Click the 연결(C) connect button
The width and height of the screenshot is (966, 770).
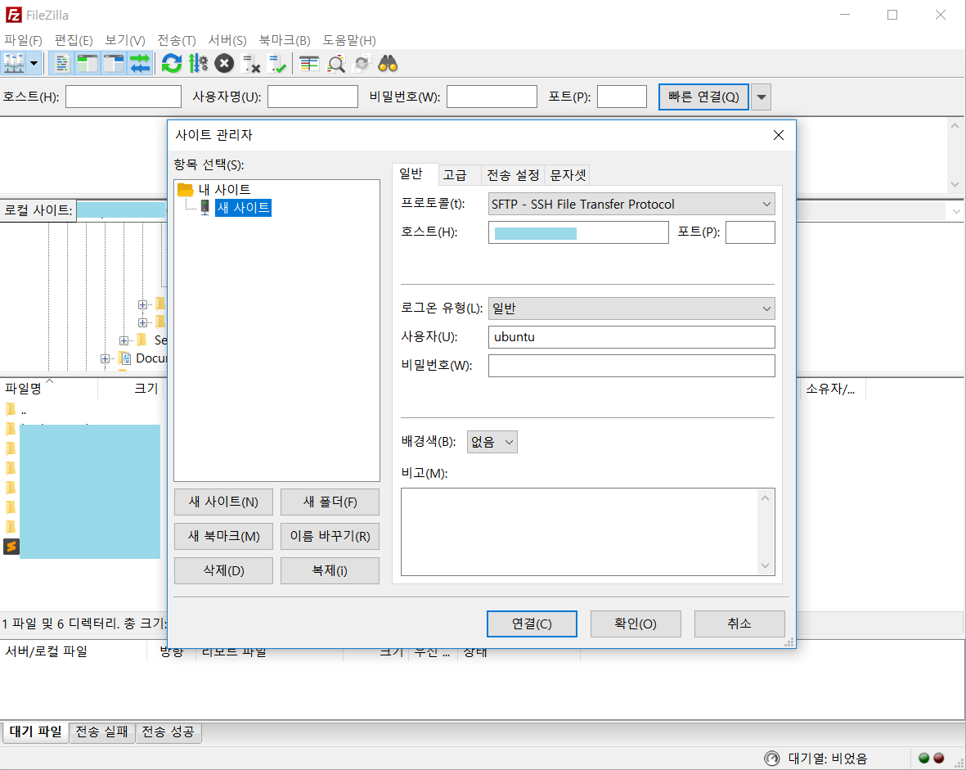532,624
